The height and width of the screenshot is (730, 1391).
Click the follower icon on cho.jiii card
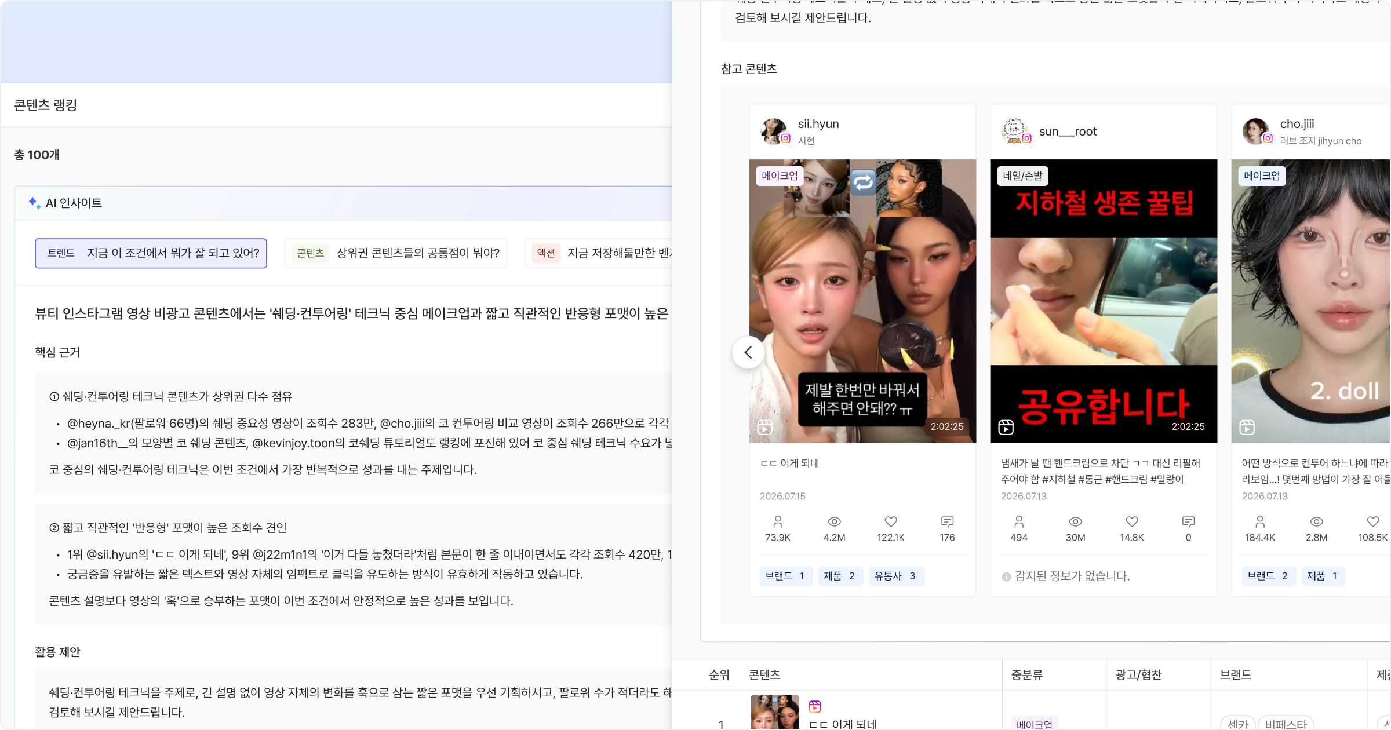point(1260,521)
